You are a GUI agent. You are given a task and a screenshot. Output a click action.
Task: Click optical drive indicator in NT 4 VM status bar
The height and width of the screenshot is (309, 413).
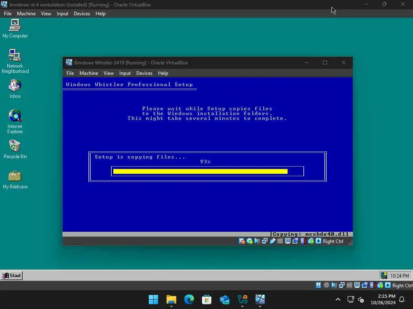326,285
